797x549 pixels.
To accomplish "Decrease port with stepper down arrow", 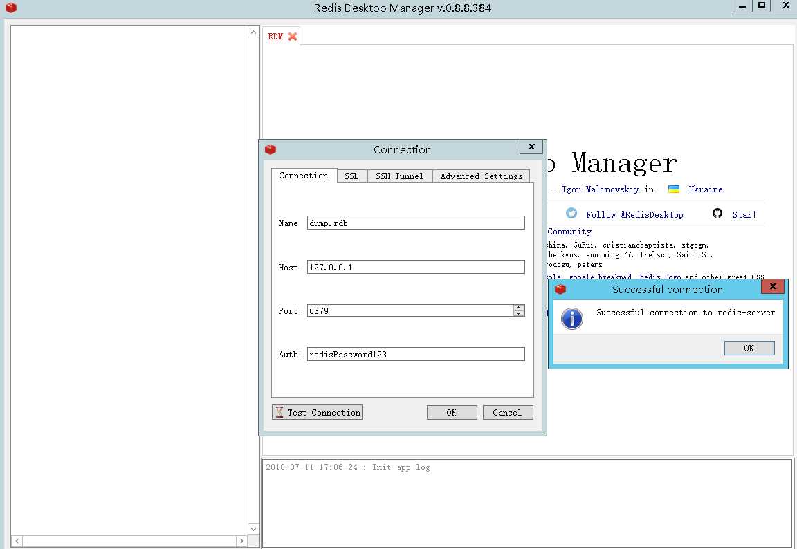I will pos(519,313).
